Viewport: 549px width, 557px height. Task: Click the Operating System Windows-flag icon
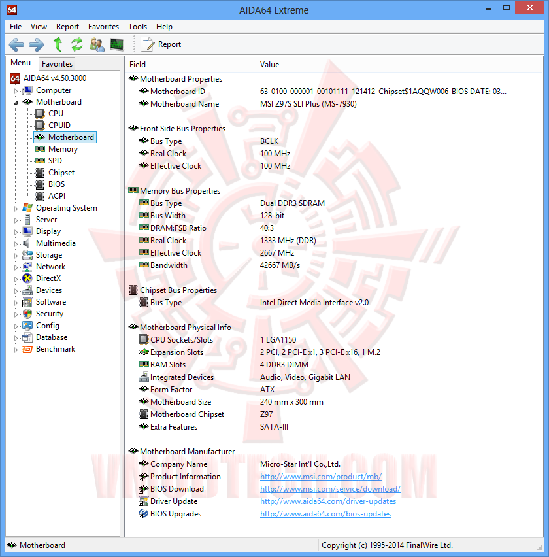[27, 208]
